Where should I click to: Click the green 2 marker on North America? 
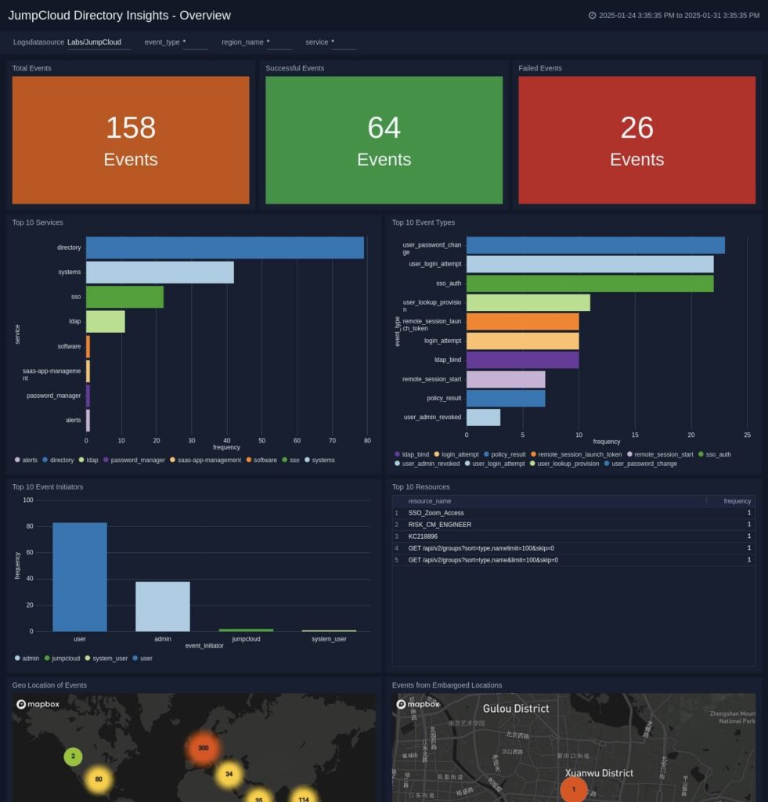pos(73,757)
